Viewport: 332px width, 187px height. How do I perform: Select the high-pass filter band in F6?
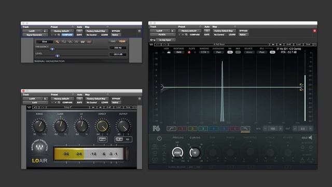pyautogui.click(x=171, y=128)
